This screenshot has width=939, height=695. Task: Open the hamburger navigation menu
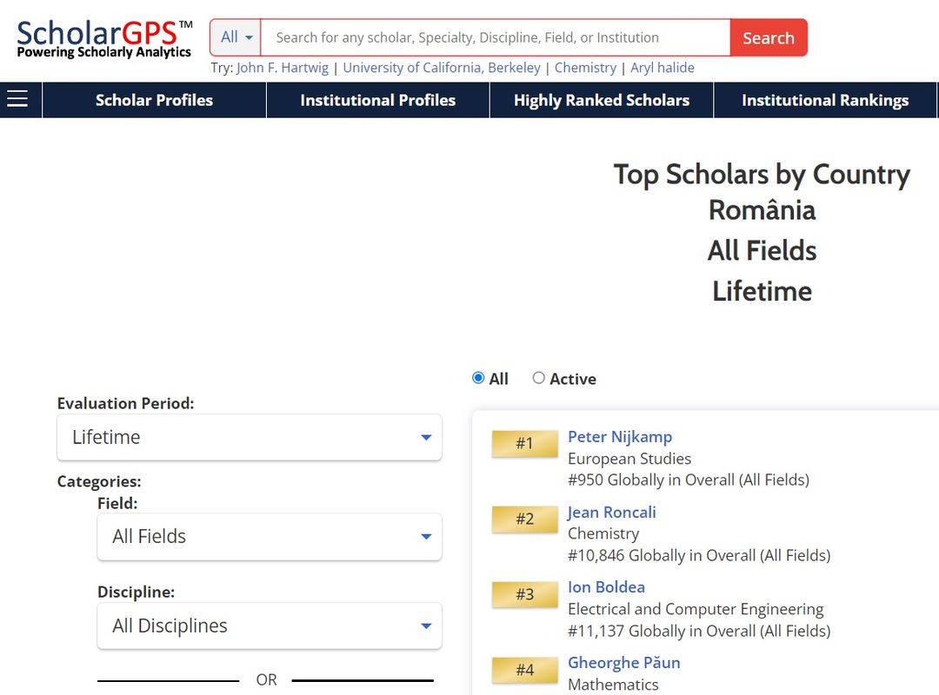pos(17,100)
